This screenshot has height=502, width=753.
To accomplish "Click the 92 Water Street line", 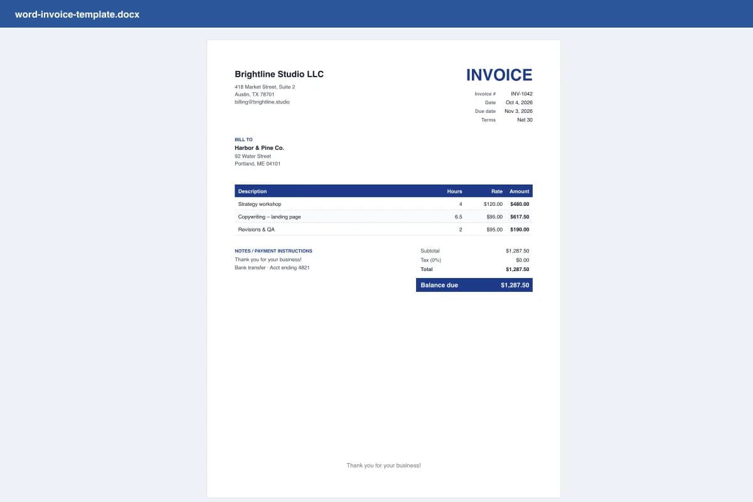I will [x=253, y=156].
